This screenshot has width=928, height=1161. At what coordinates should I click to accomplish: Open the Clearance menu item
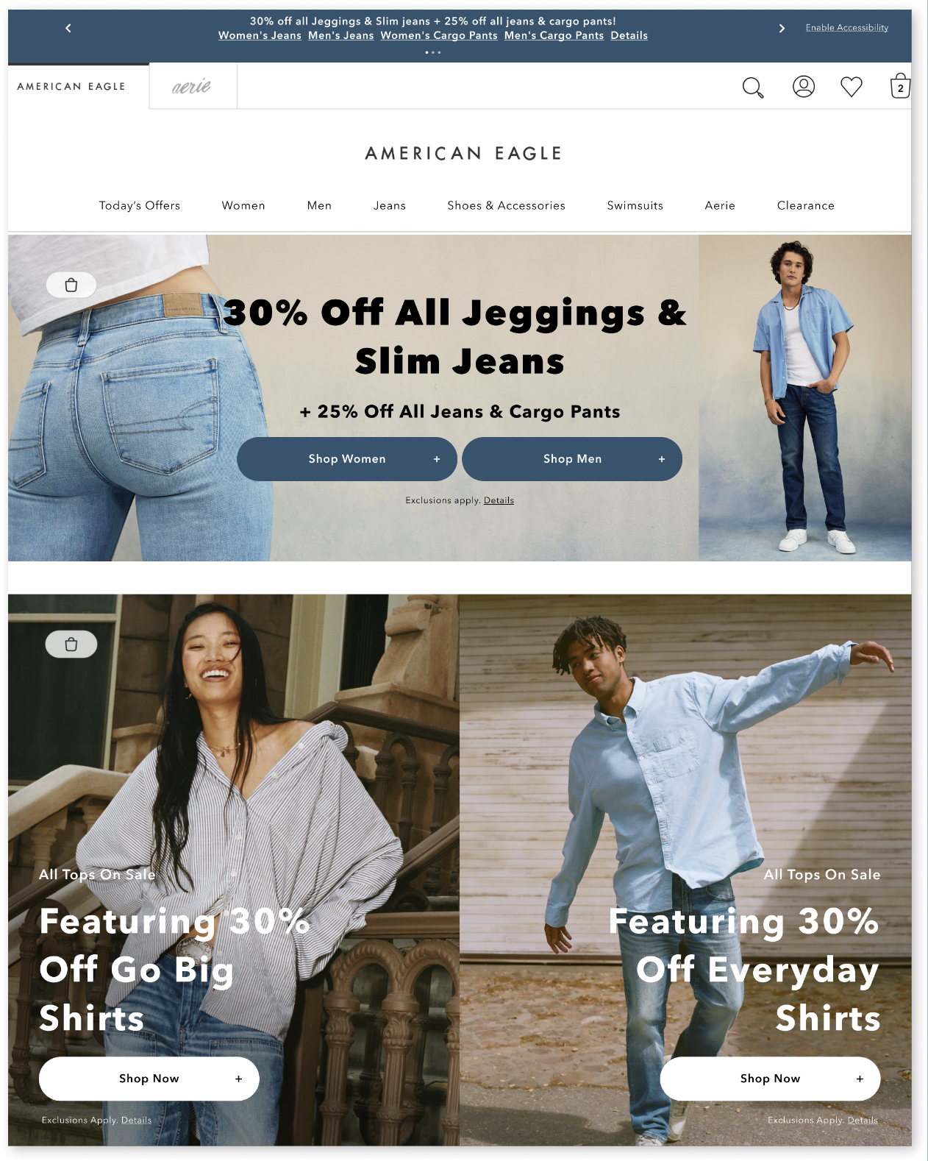pos(806,205)
